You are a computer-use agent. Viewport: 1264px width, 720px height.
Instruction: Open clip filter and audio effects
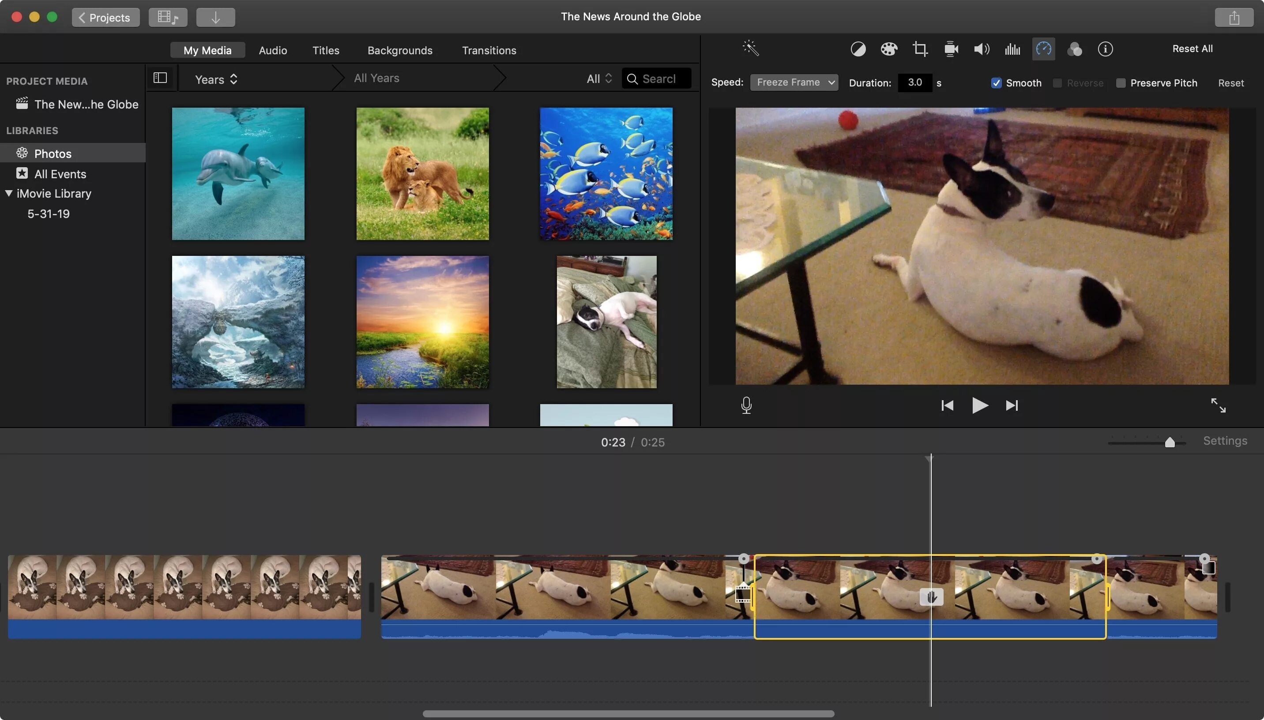pos(1074,49)
